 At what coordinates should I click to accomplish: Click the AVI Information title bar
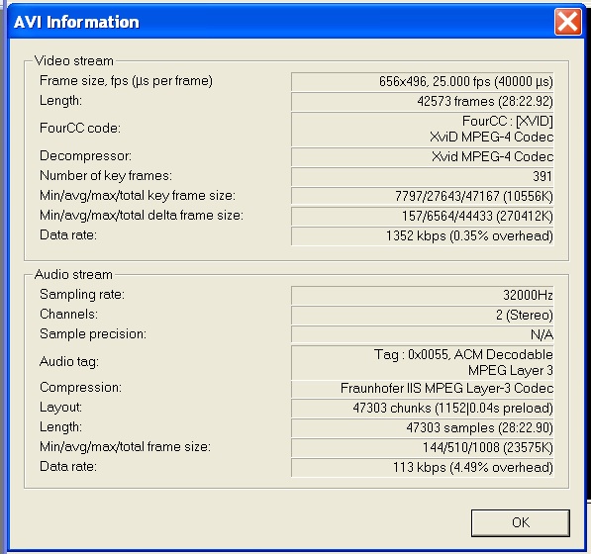click(279, 22)
